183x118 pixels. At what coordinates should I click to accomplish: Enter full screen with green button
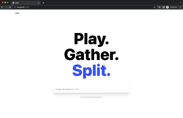[8, 2]
